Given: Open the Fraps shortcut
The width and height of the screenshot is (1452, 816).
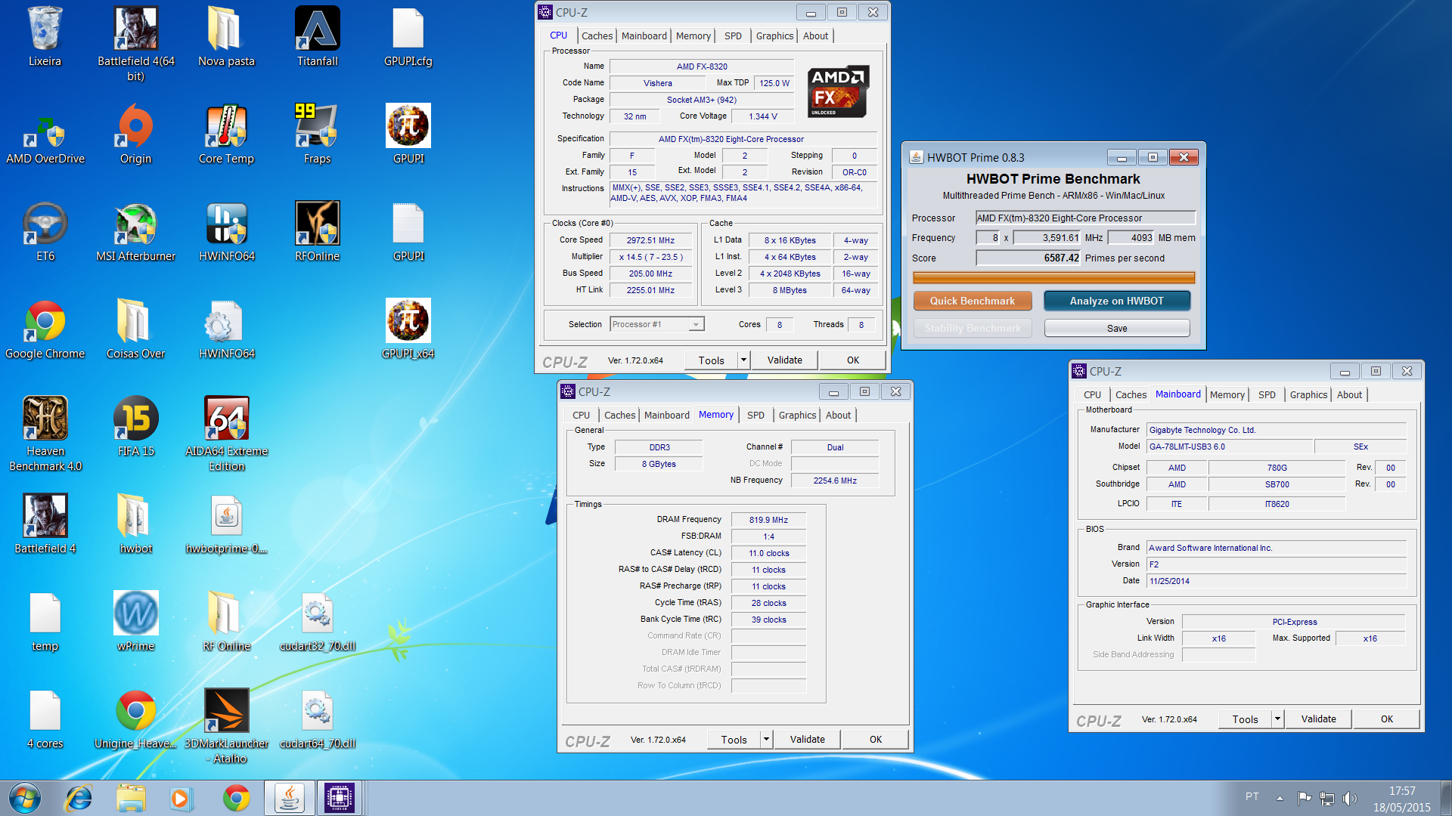Looking at the screenshot, I should click(317, 134).
